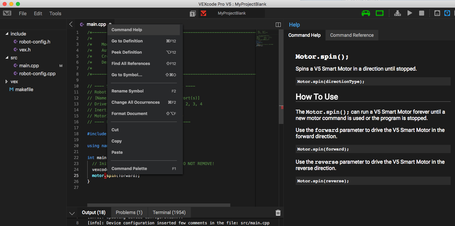Viewport: 455px width, 226px height.
Task: Collapse the include folder
Action: (x=7, y=34)
